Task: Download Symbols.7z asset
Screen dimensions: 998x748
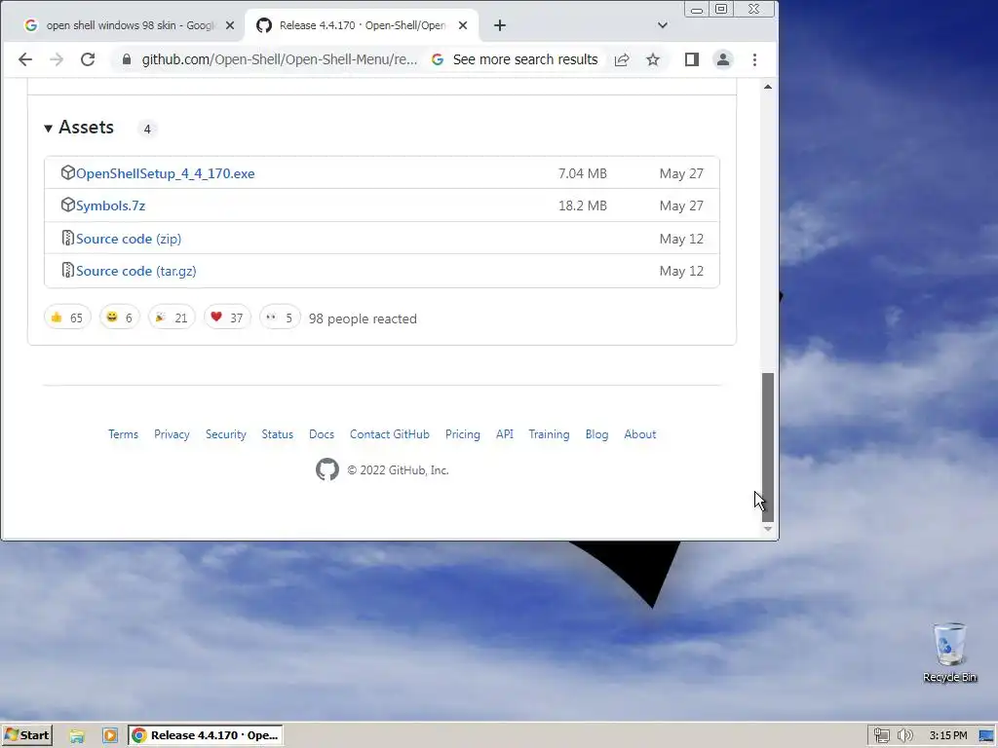Action: [111, 206]
